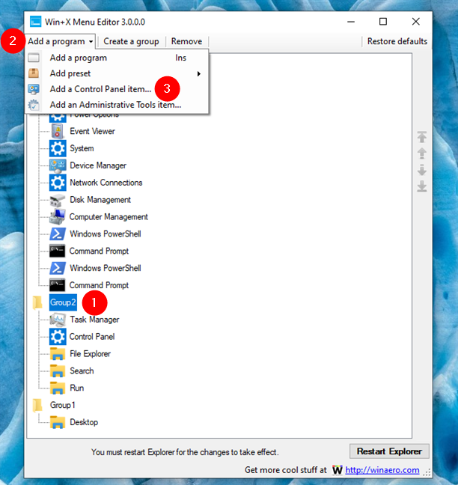Image resolution: width=458 pixels, height=485 pixels.
Task: Click the Add preset box icon
Action: pos(34,73)
